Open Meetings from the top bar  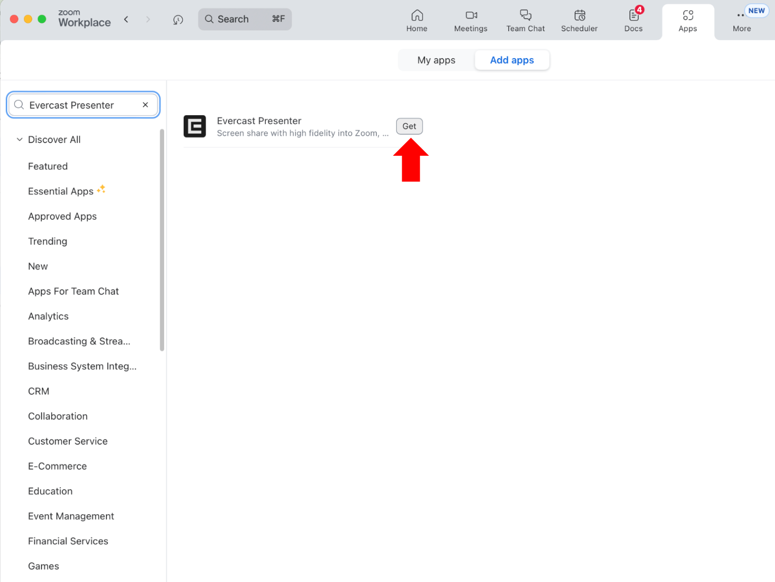click(471, 21)
